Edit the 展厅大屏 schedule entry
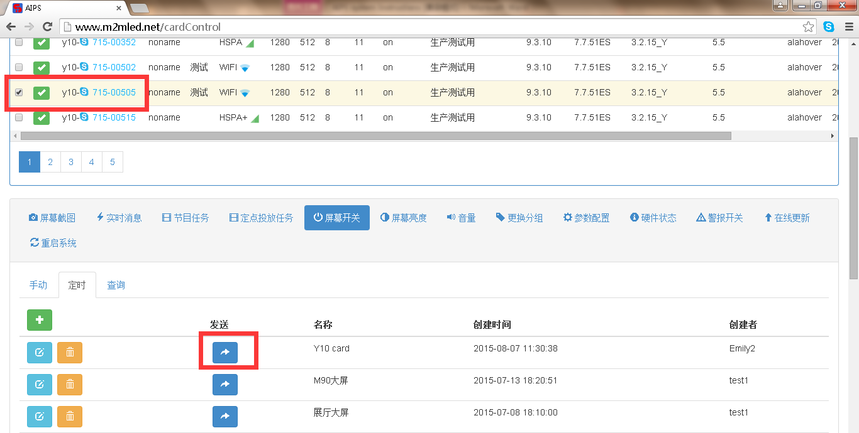Screen dimensions: 859x433 coord(40,417)
